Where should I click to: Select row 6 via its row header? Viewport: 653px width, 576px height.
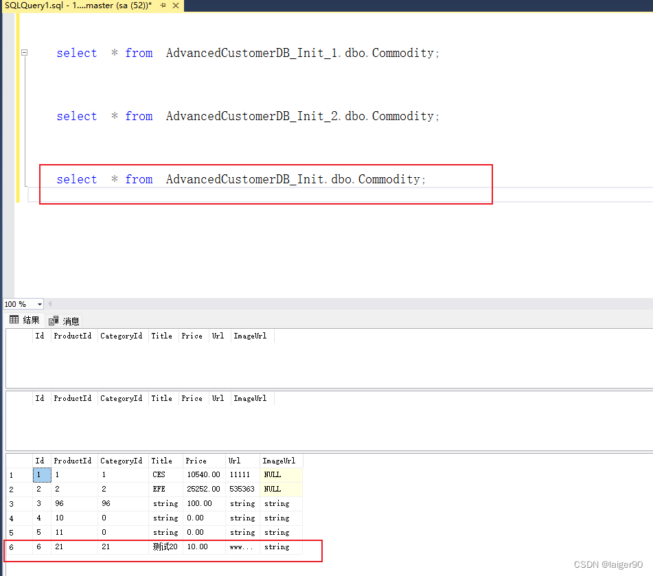(x=11, y=546)
